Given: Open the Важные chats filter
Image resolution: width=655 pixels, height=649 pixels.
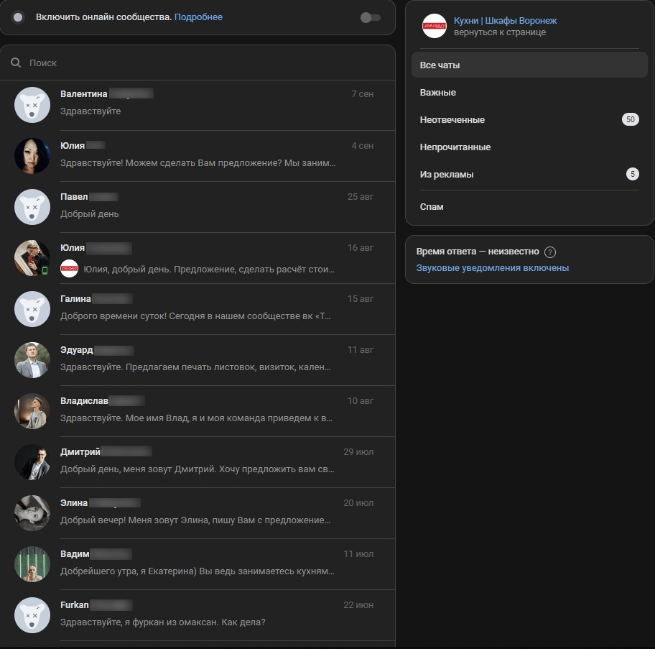Looking at the screenshot, I should pos(529,93).
